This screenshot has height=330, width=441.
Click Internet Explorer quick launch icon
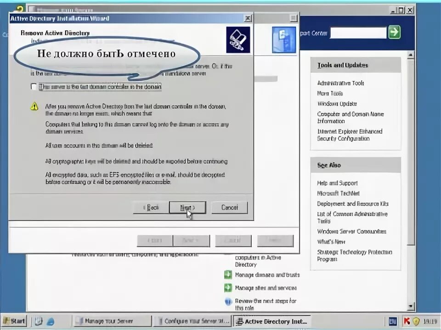coord(51,321)
